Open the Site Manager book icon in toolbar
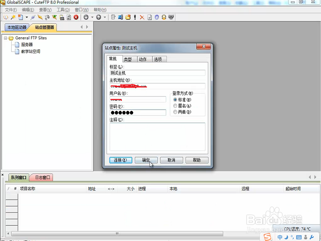The image size is (321, 241). [x=6, y=17]
